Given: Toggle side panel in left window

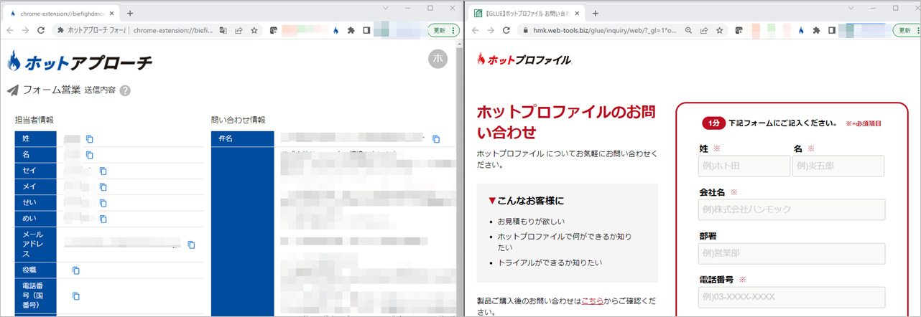Looking at the screenshot, I should click(366, 31).
